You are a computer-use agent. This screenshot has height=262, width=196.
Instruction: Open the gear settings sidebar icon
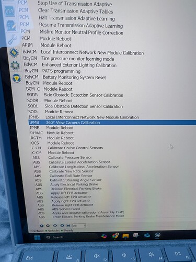[x=15, y=65]
